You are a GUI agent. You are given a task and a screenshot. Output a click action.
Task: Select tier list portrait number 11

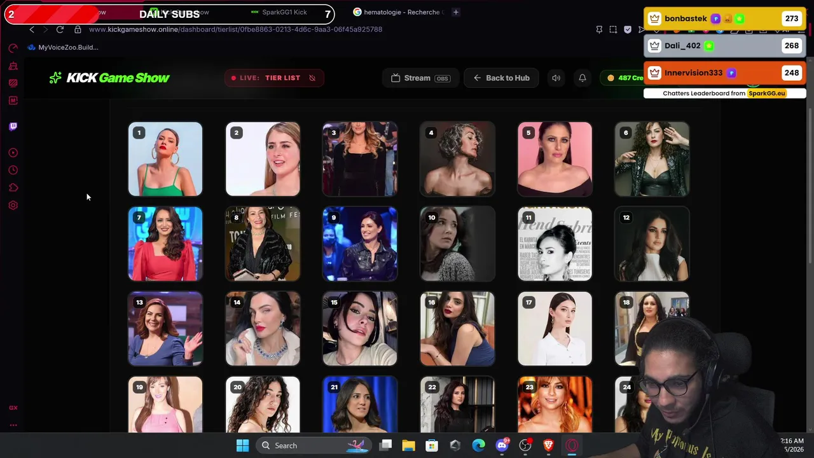point(555,244)
